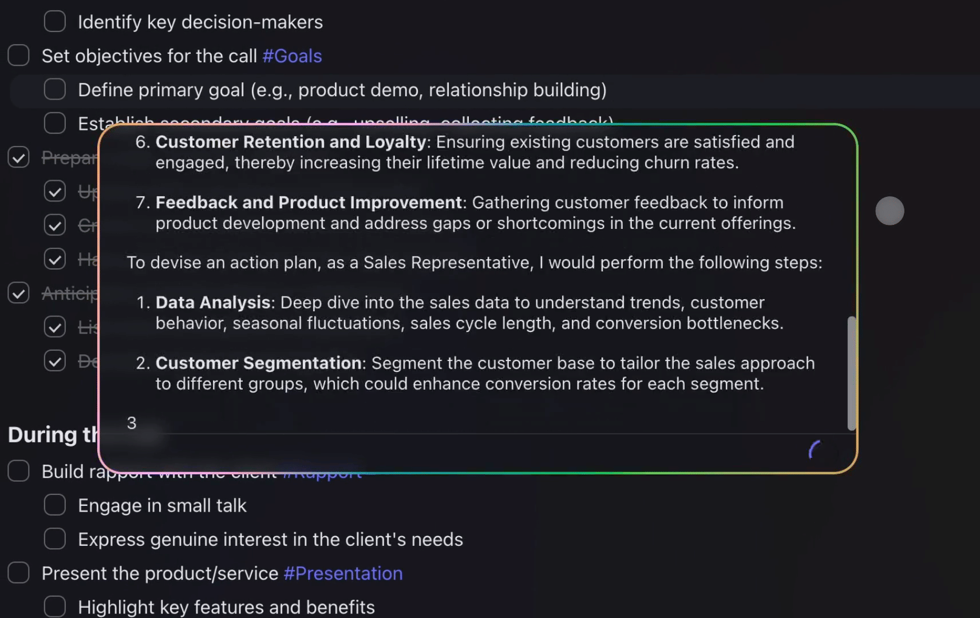The image size is (980, 618).
Task: Check the Engage in small talk checkbox
Action: point(55,505)
